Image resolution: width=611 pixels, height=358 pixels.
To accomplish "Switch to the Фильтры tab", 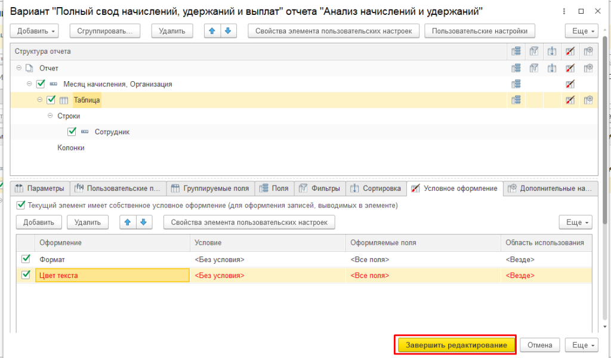I will click(319, 189).
